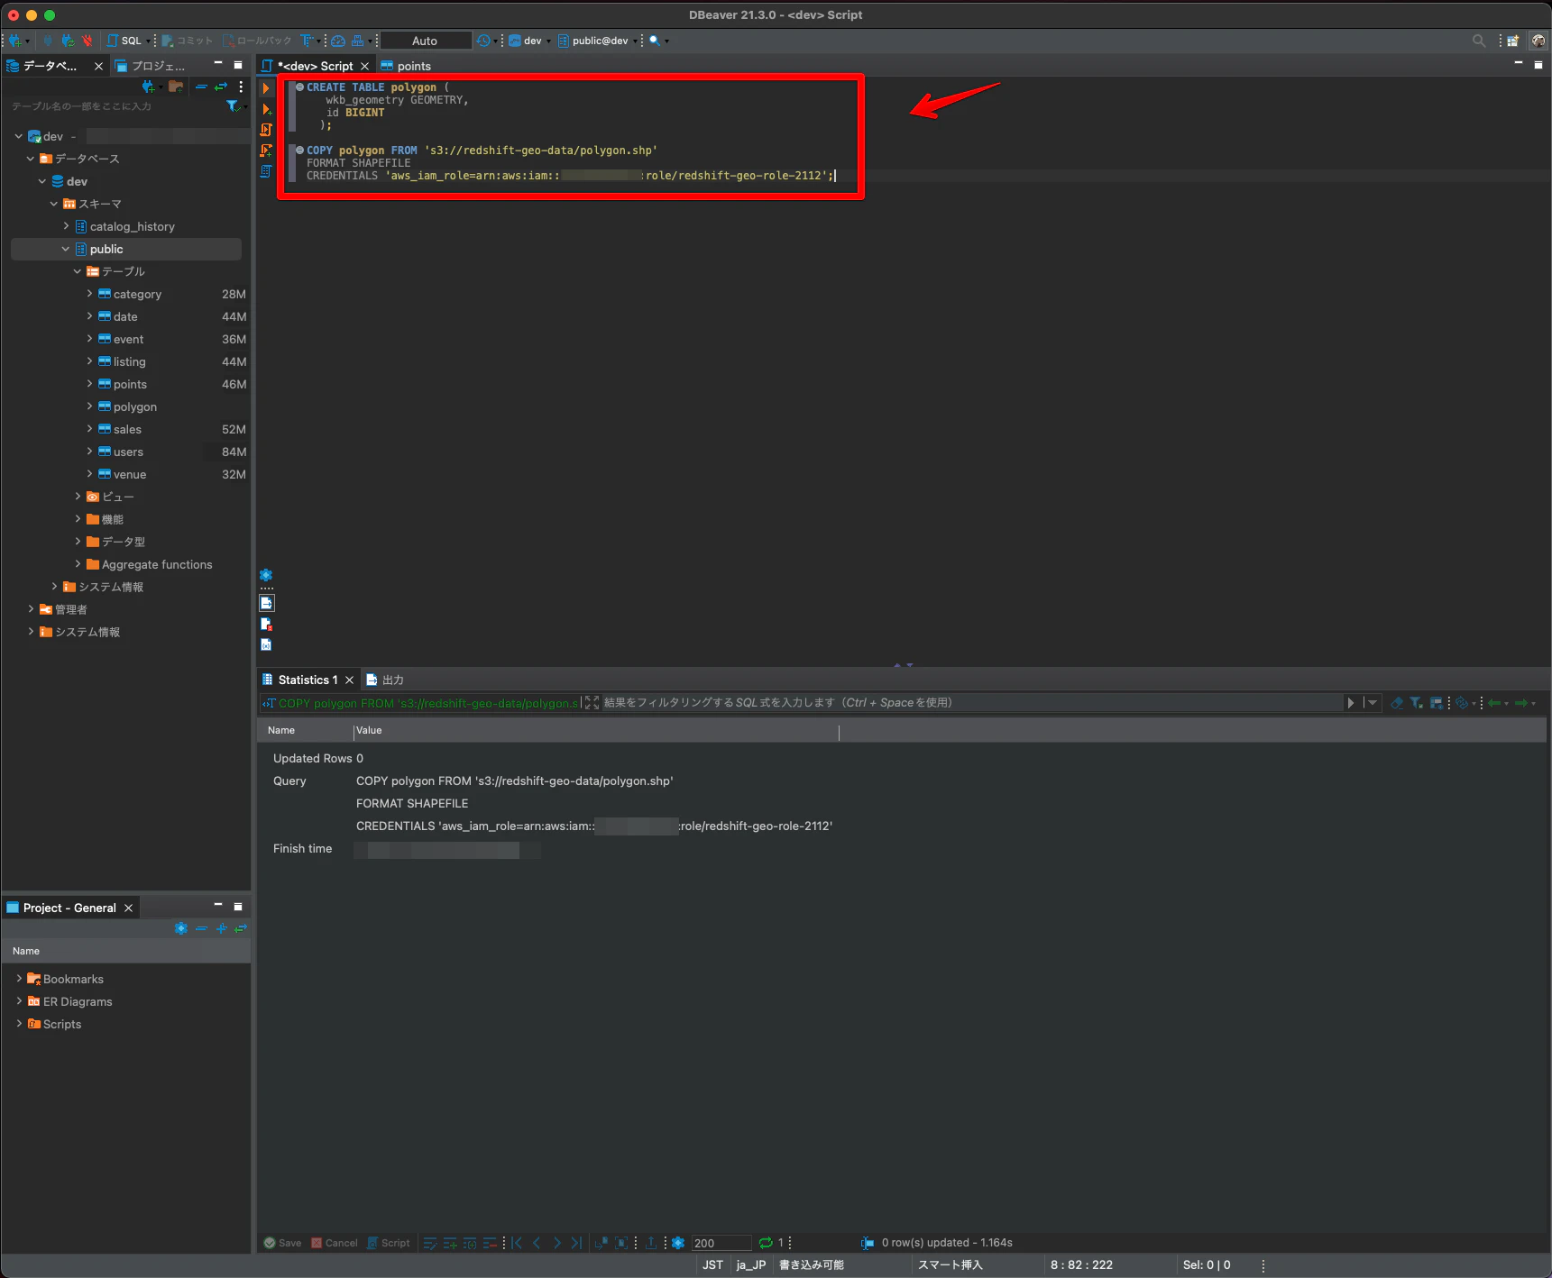This screenshot has width=1552, height=1278.
Task: Click the Save button in results toolbar
Action: (x=282, y=1243)
